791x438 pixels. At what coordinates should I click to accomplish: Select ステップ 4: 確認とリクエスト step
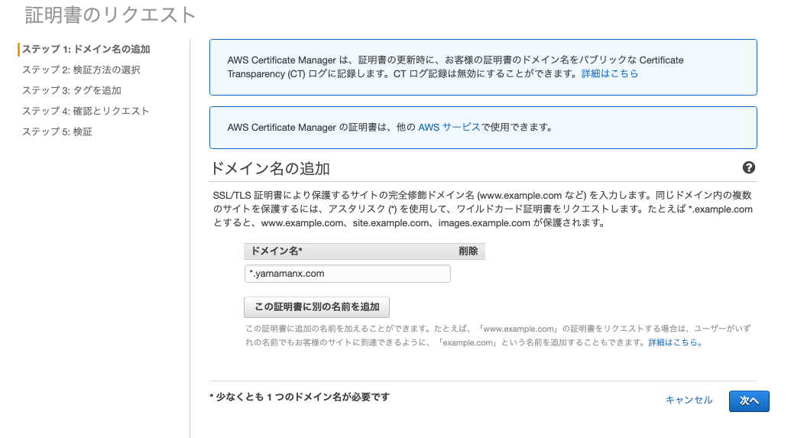tap(86, 111)
